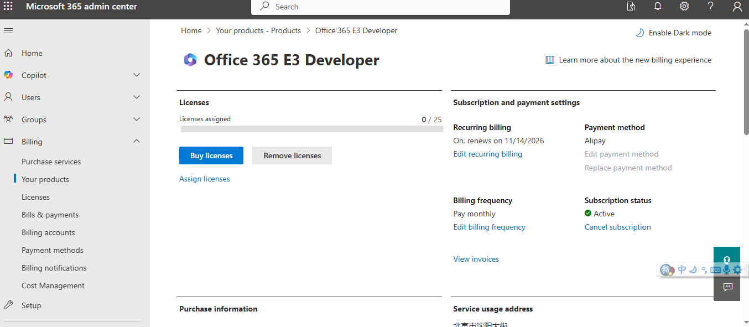Collapse the Billing navigation section
The image size is (749, 327).
coord(136,141)
